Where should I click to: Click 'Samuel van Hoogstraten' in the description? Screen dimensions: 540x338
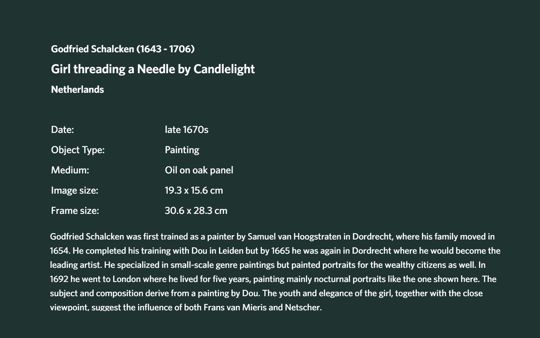click(x=294, y=236)
